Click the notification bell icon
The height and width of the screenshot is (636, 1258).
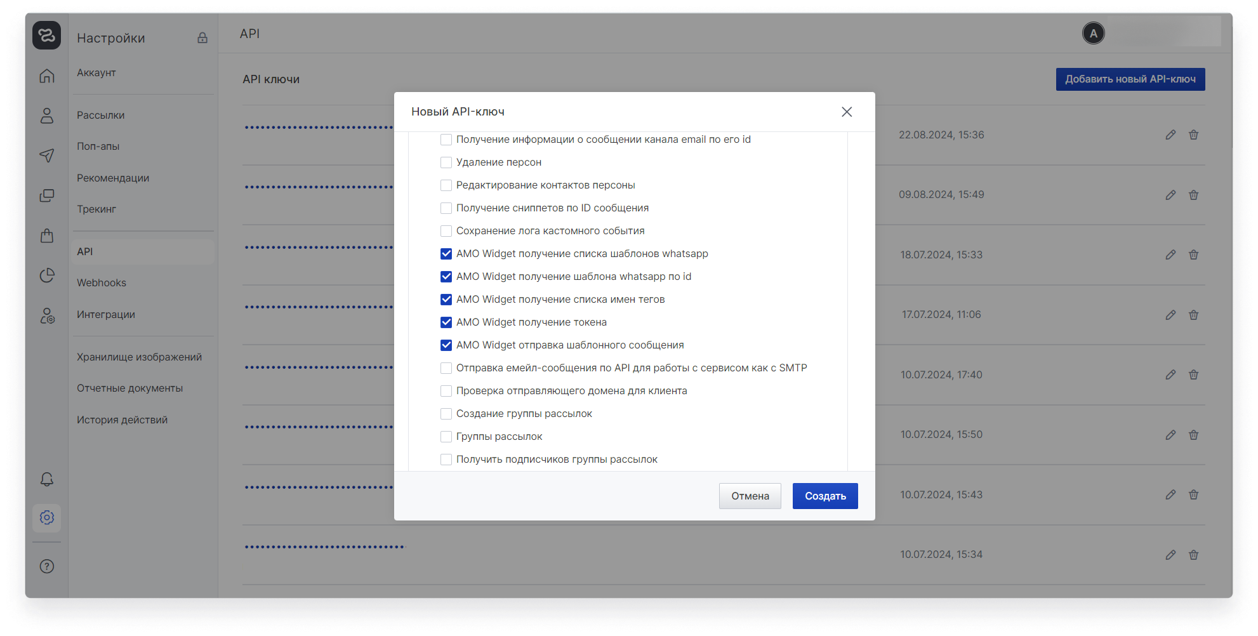click(x=47, y=479)
